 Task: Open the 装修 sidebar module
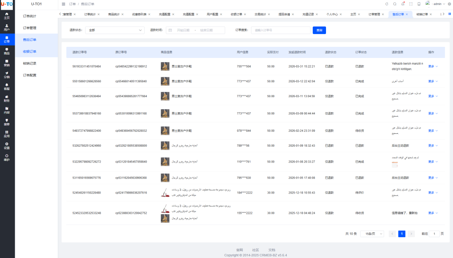(x=7, y=122)
